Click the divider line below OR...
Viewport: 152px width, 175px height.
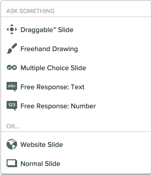(76, 132)
